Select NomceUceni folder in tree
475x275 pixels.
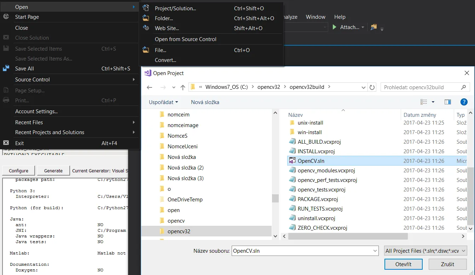[x=183, y=146]
